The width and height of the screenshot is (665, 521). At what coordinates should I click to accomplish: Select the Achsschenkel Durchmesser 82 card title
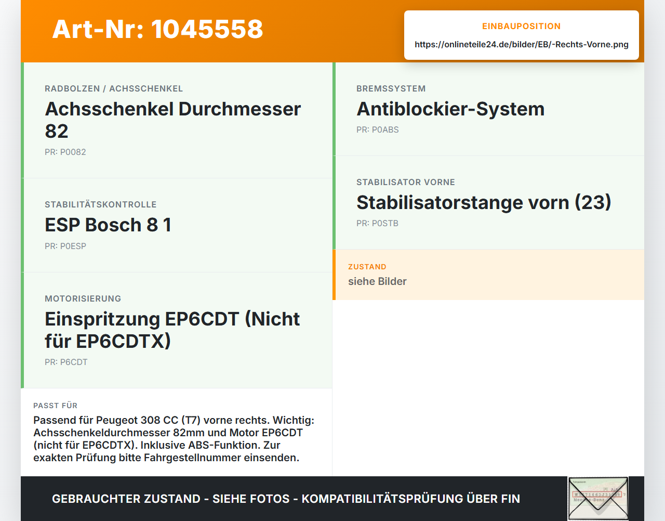(173, 120)
